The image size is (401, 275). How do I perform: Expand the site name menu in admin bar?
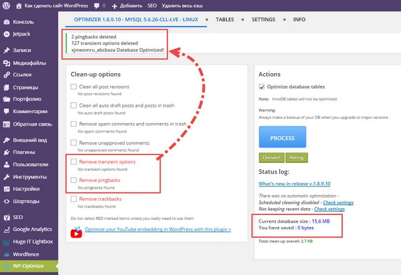click(x=50, y=6)
